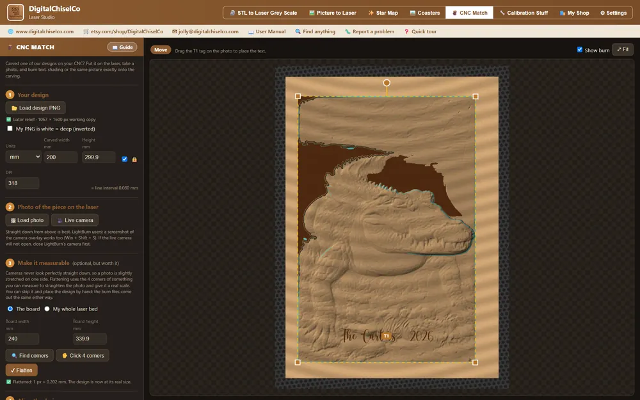
Task: Click the Load photo button
Action: (27, 220)
